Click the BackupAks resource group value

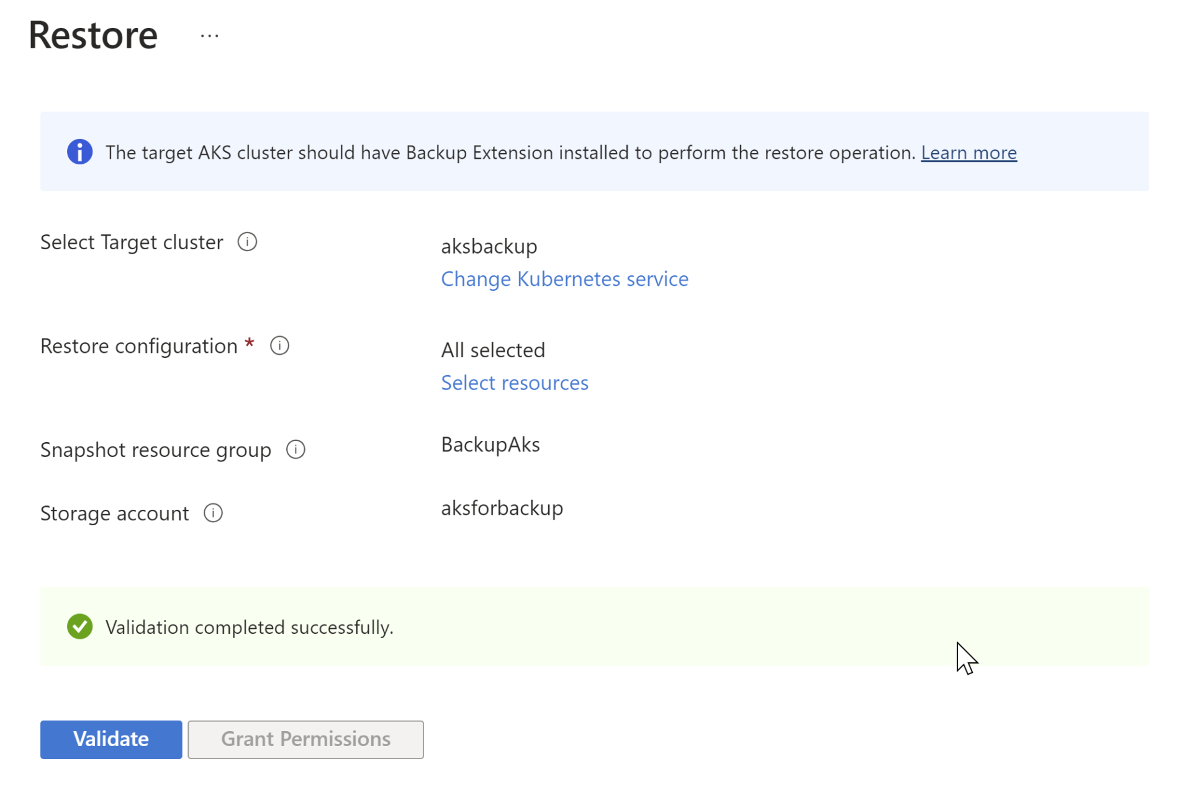click(490, 445)
